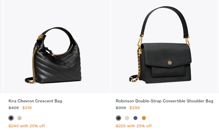Pick the navy blue Robinson bag swatch
This screenshot has width=219, height=132.
tap(136, 118)
